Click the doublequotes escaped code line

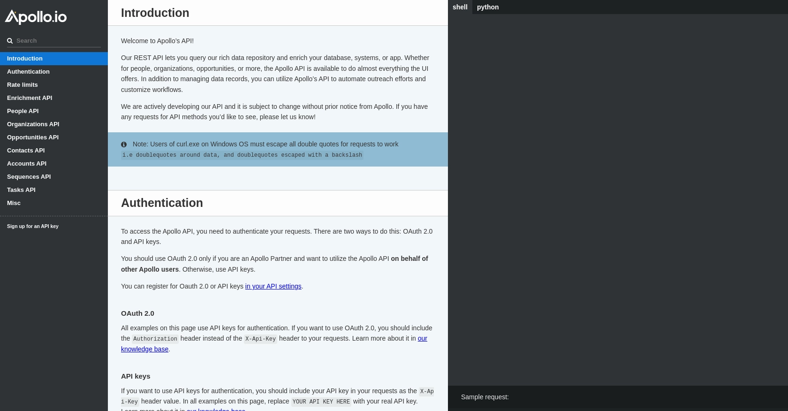242,155
